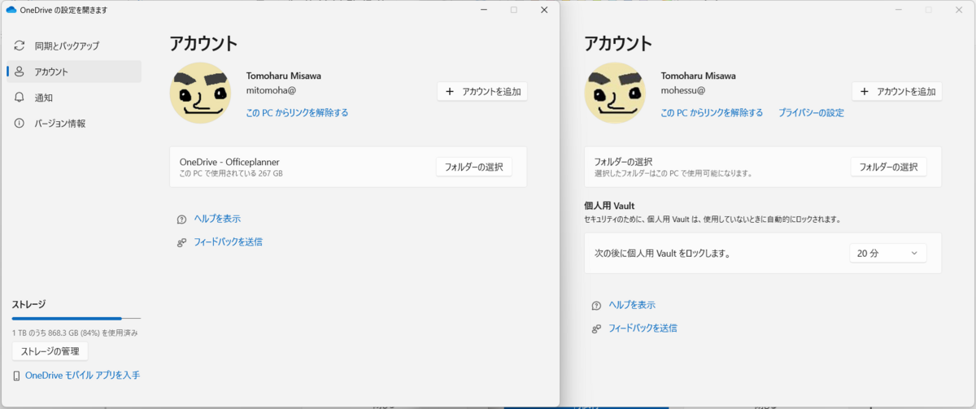The height and width of the screenshot is (409, 976).
Task: Open OneDrive モバイル アプリを入手 link
Action: pyautogui.click(x=83, y=376)
